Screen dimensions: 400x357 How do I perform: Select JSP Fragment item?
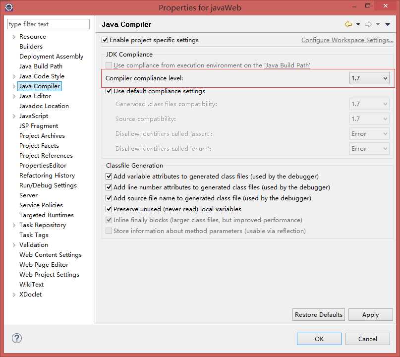(x=39, y=126)
